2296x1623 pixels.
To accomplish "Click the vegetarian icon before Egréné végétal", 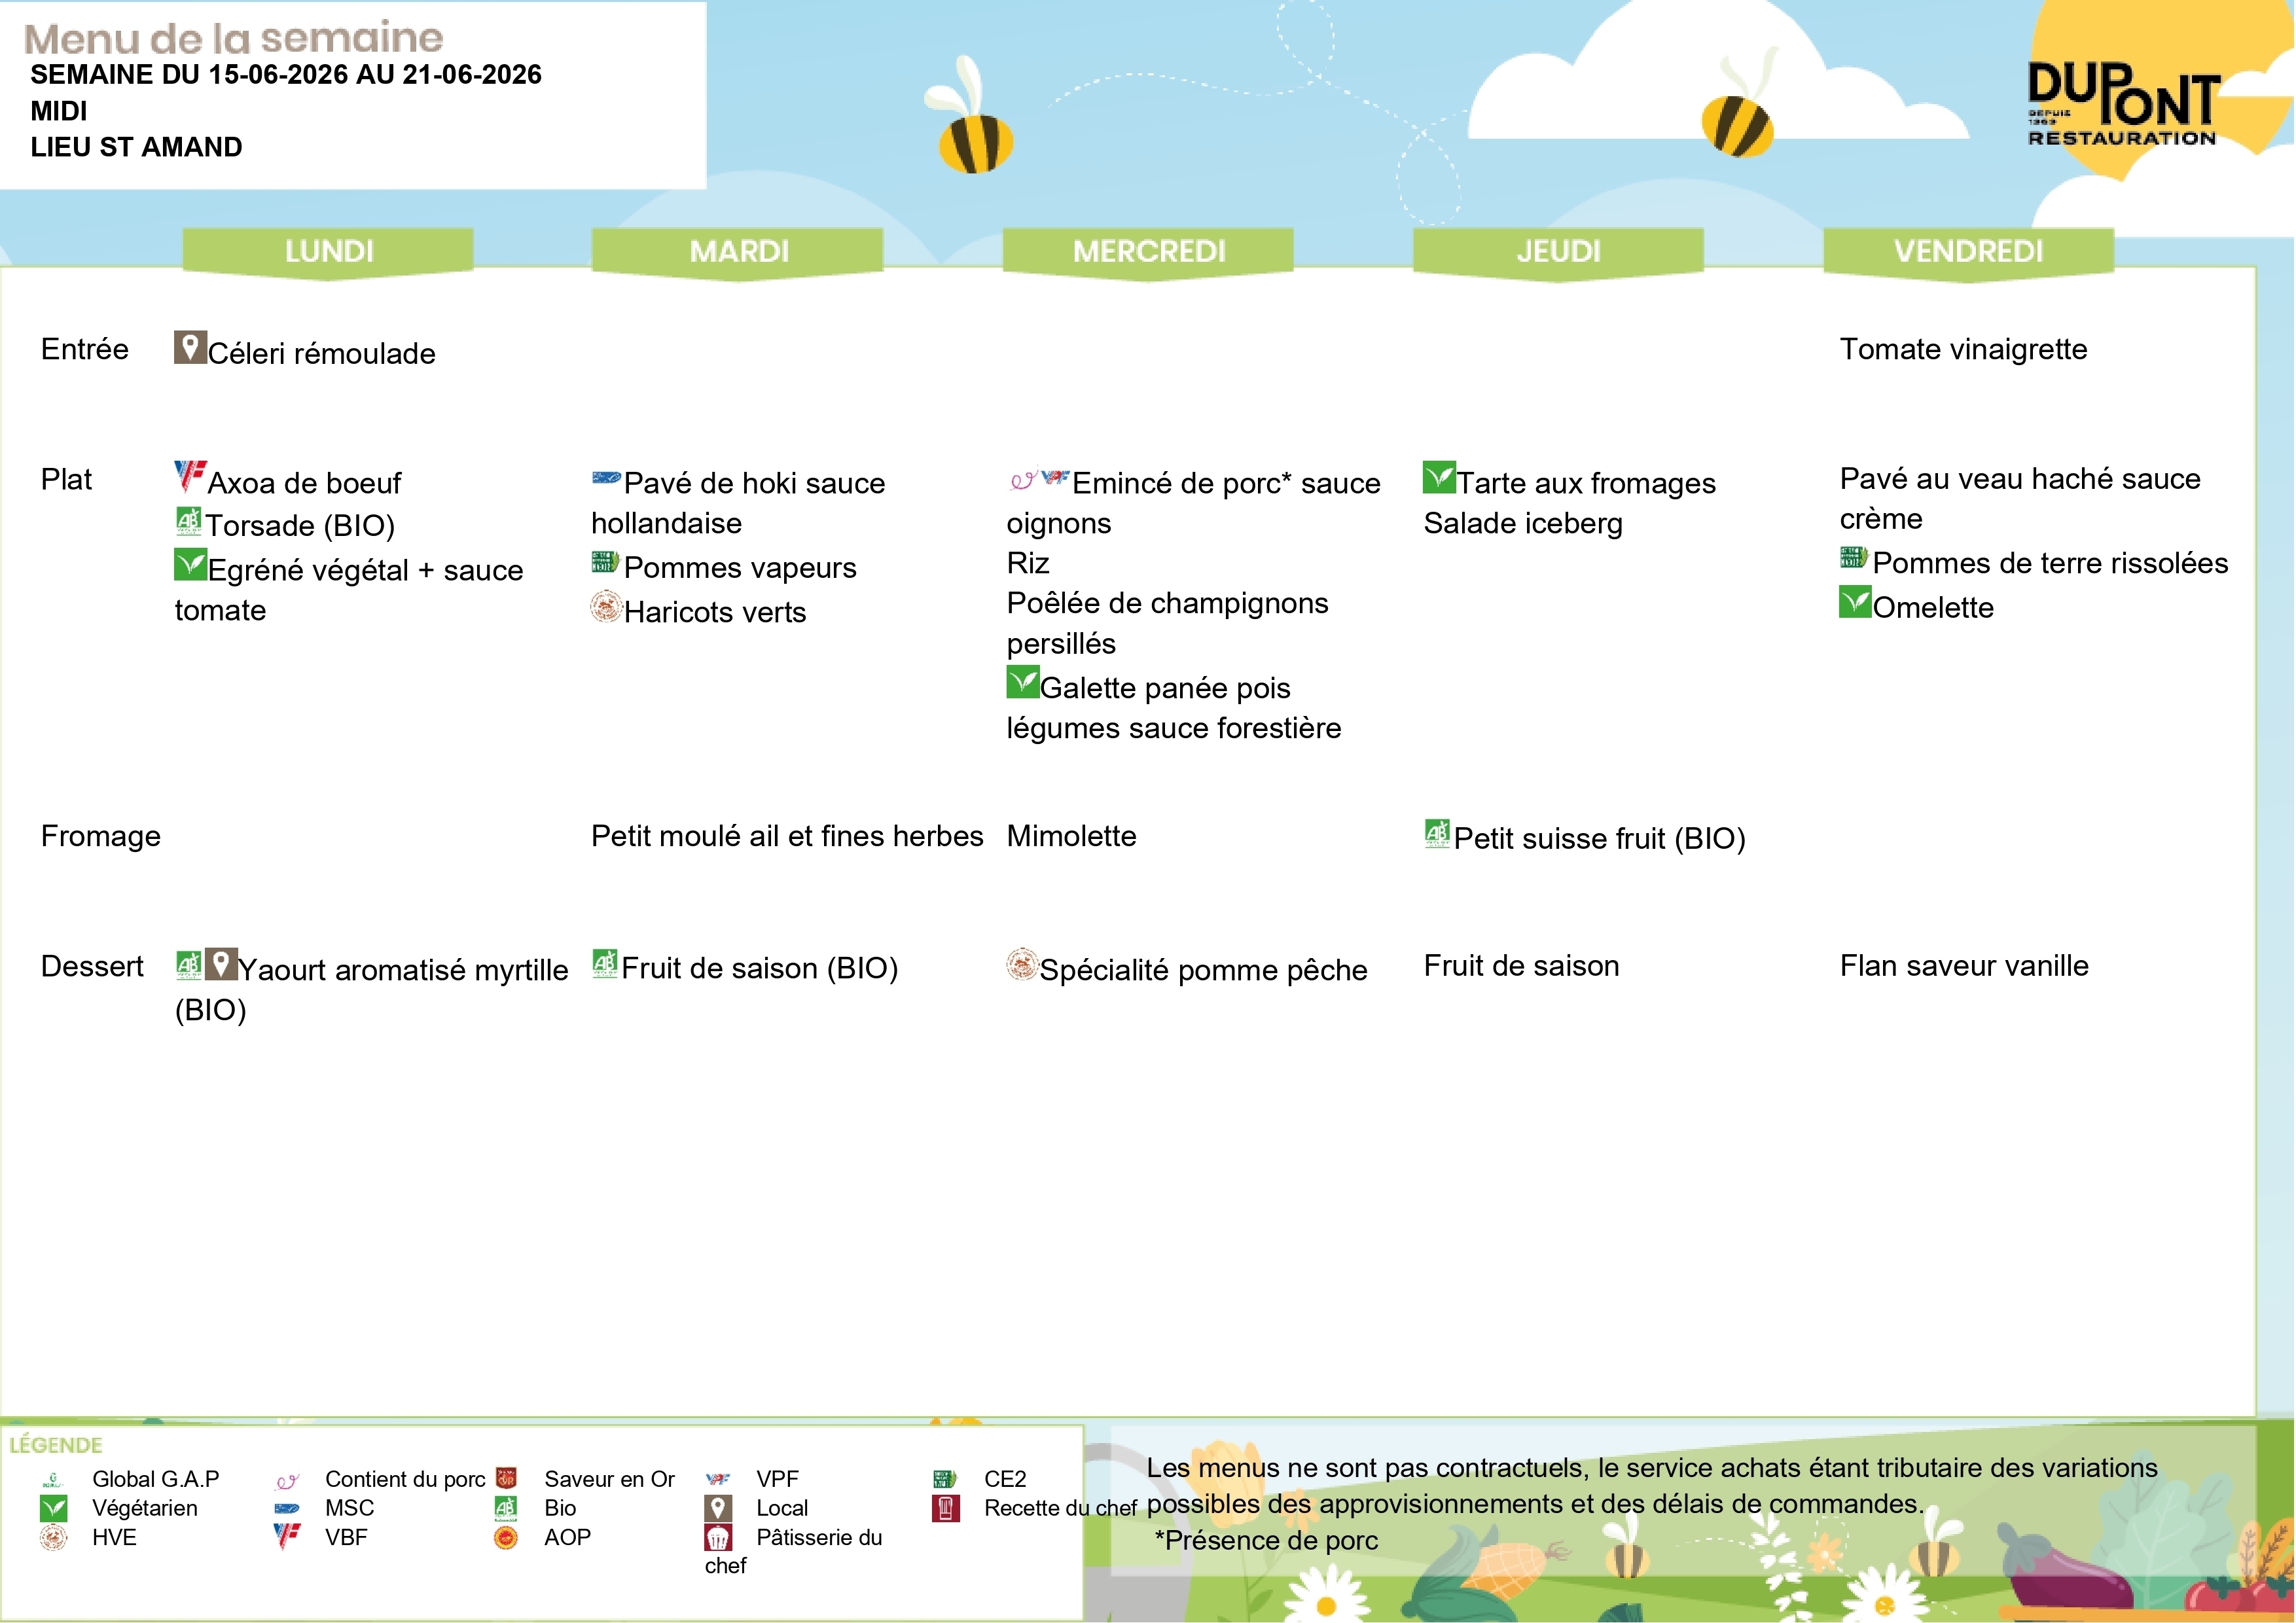I will click(x=190, y=565).
